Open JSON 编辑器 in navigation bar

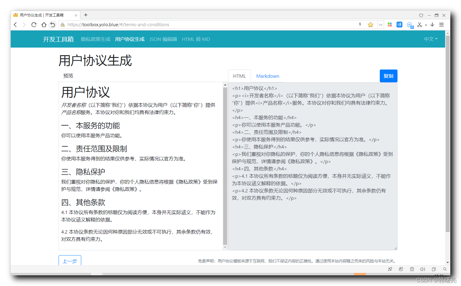[x=163, y=39]
